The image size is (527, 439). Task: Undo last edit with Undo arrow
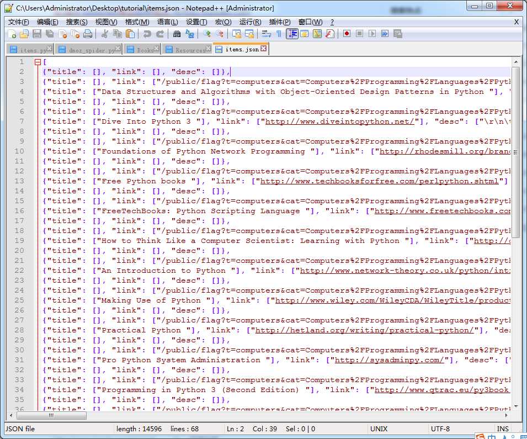click(x=147, y=34)
